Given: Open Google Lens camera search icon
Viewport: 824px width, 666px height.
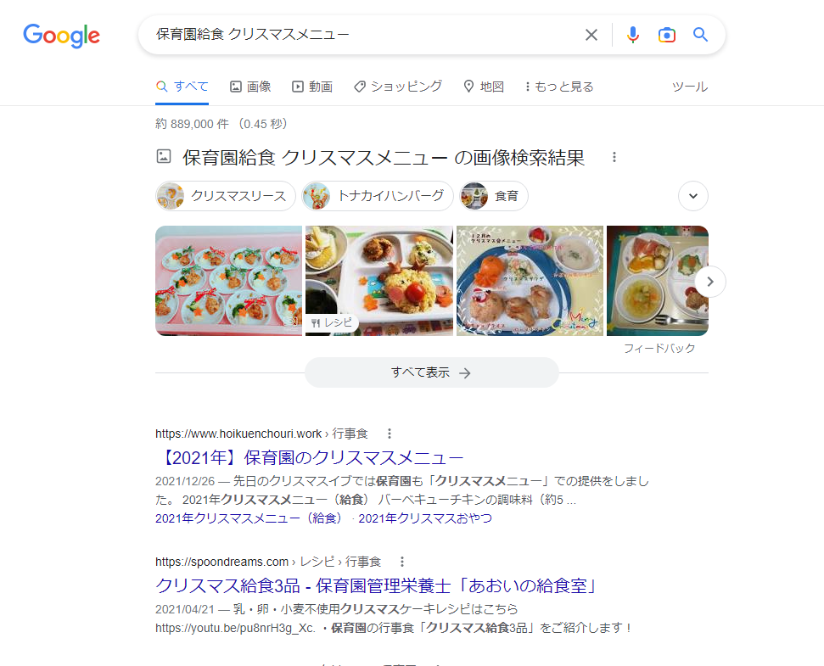Looking at the screenshot, I should (666, 35).
